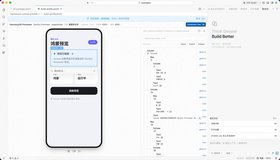Click the exit icon below the device

(80, 151)
